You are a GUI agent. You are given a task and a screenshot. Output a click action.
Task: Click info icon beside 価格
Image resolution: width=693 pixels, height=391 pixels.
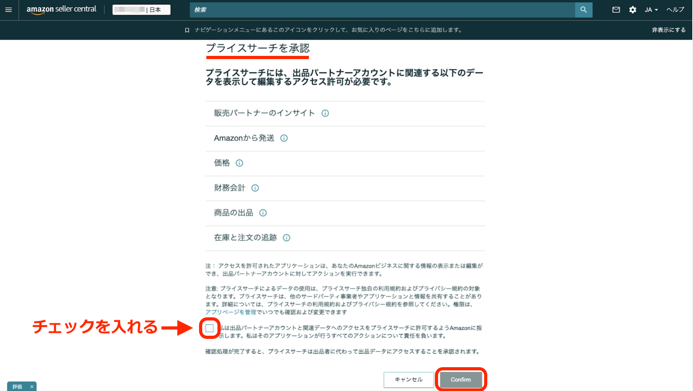tap(239, 163)
